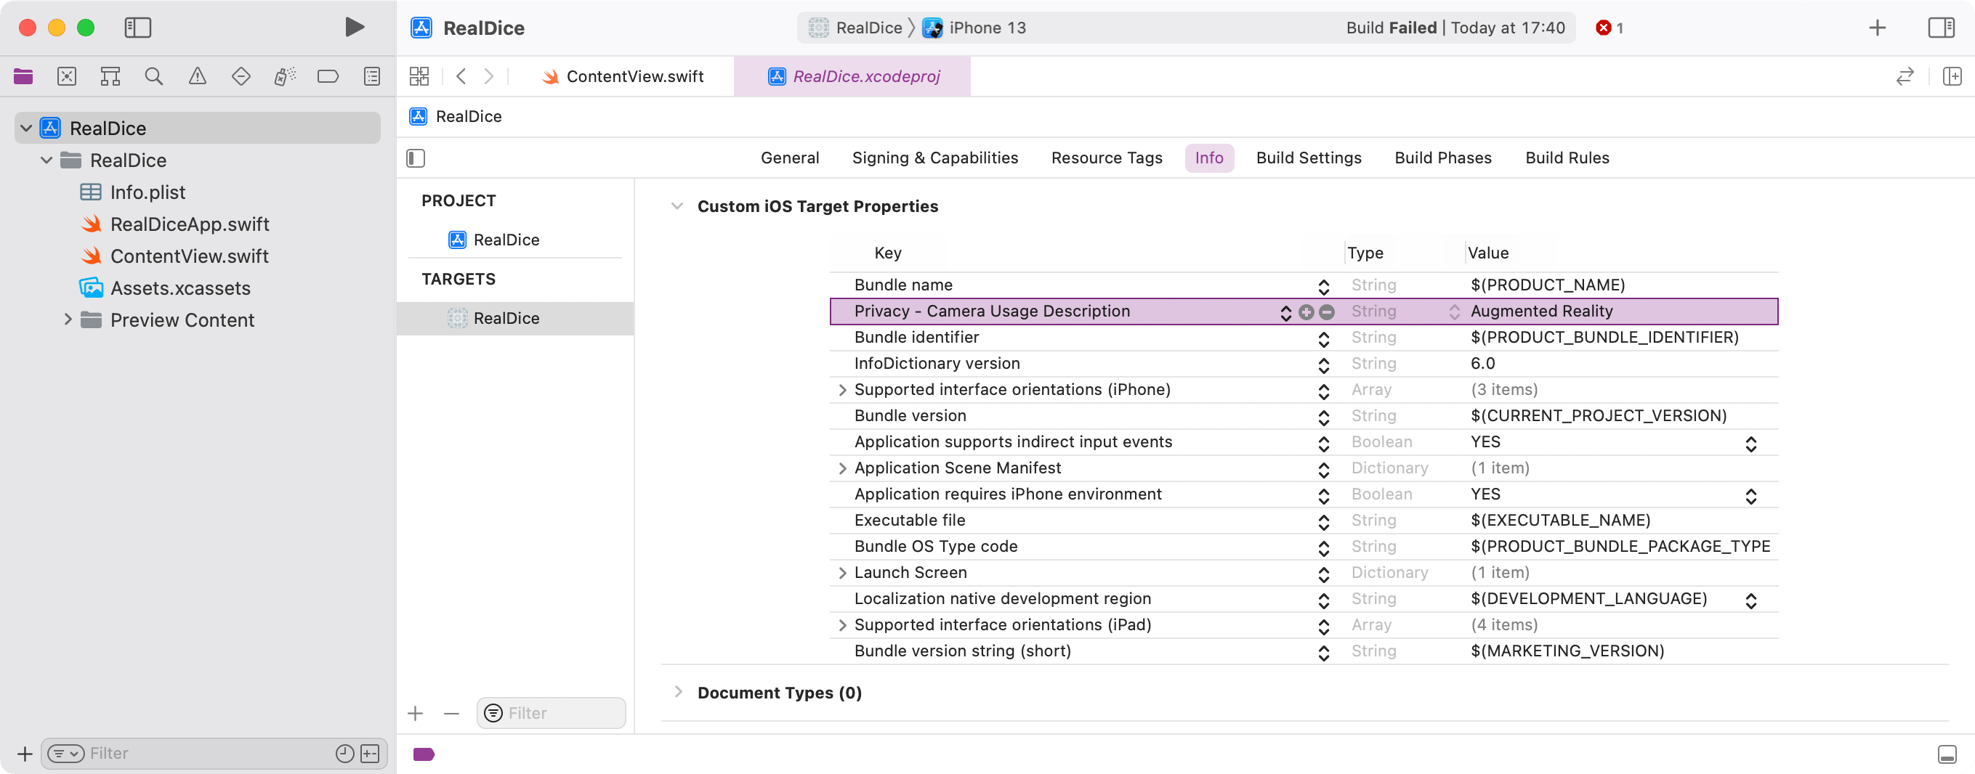
Task: Expand Supported interface orientations (iPhone) row
Action: (843, 389)
